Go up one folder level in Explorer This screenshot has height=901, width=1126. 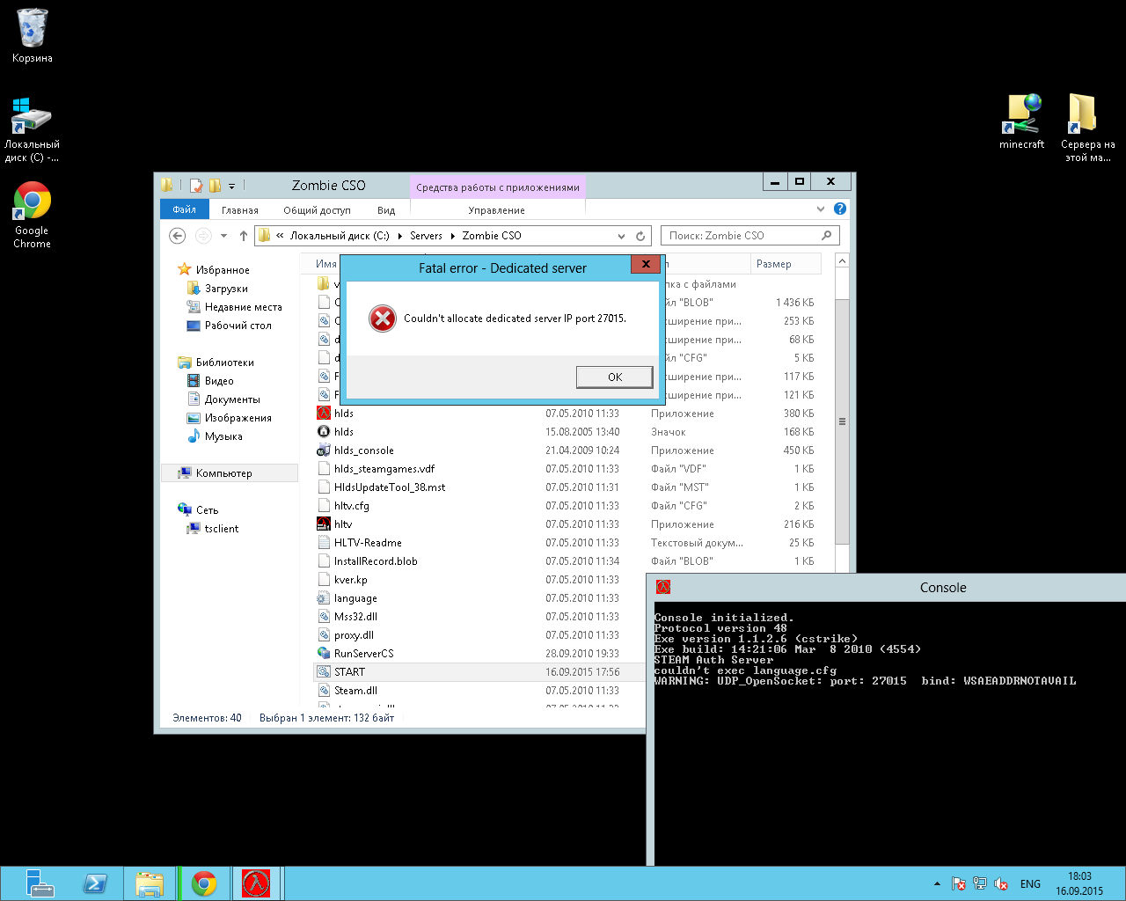coord(244,236)
